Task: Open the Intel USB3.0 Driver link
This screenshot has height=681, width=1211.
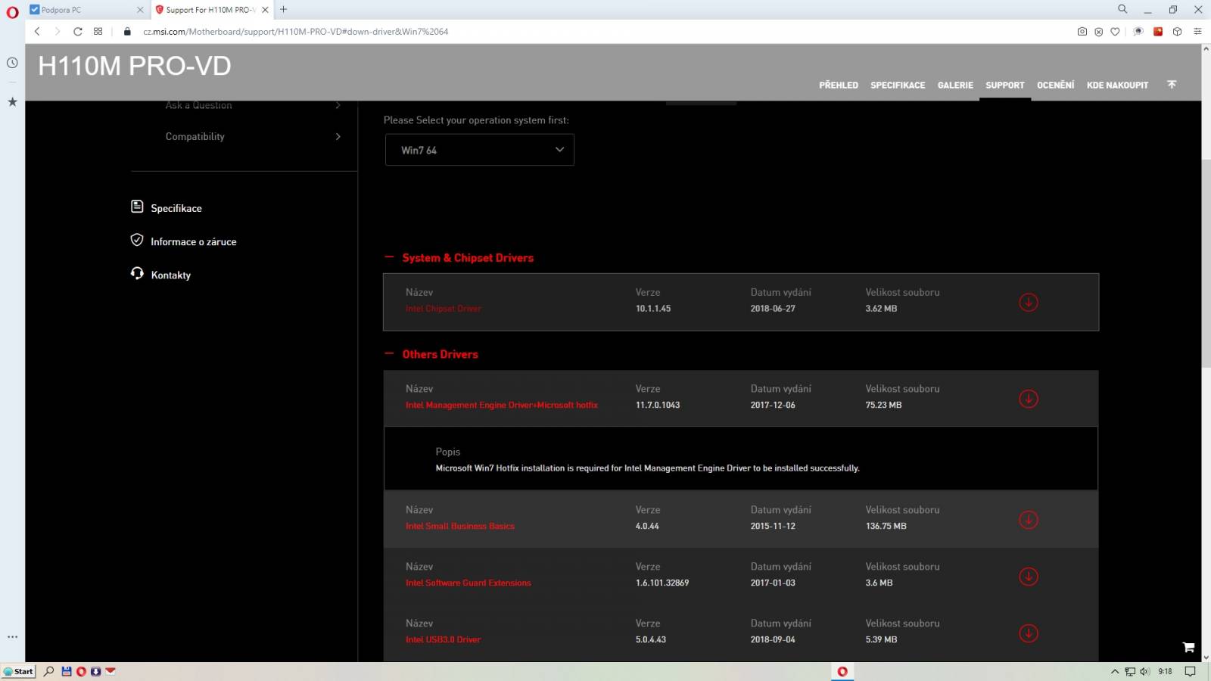Action: point(443,639)
